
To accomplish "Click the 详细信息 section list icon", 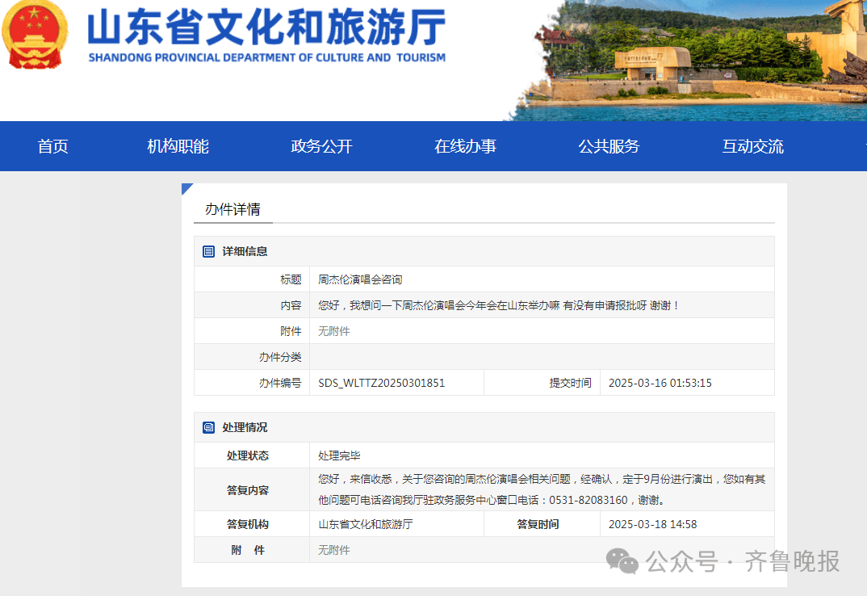I will coord(208,252).
